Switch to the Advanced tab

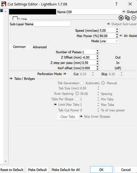point(40,47)
